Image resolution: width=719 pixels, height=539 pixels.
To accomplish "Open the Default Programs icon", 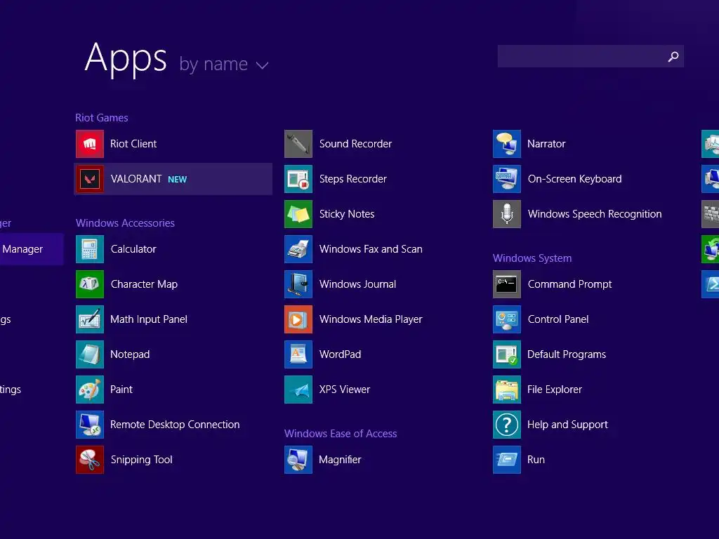I will click(507, 354).
